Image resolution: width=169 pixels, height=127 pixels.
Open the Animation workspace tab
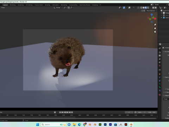click(56, 5)
